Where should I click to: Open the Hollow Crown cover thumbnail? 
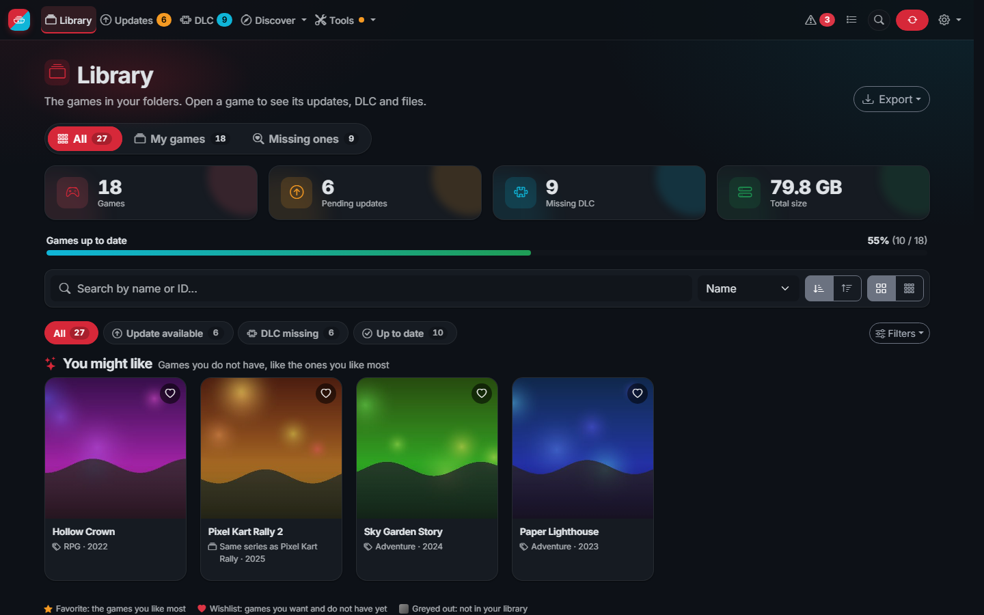pyautogui.click(x=115, y=448)
